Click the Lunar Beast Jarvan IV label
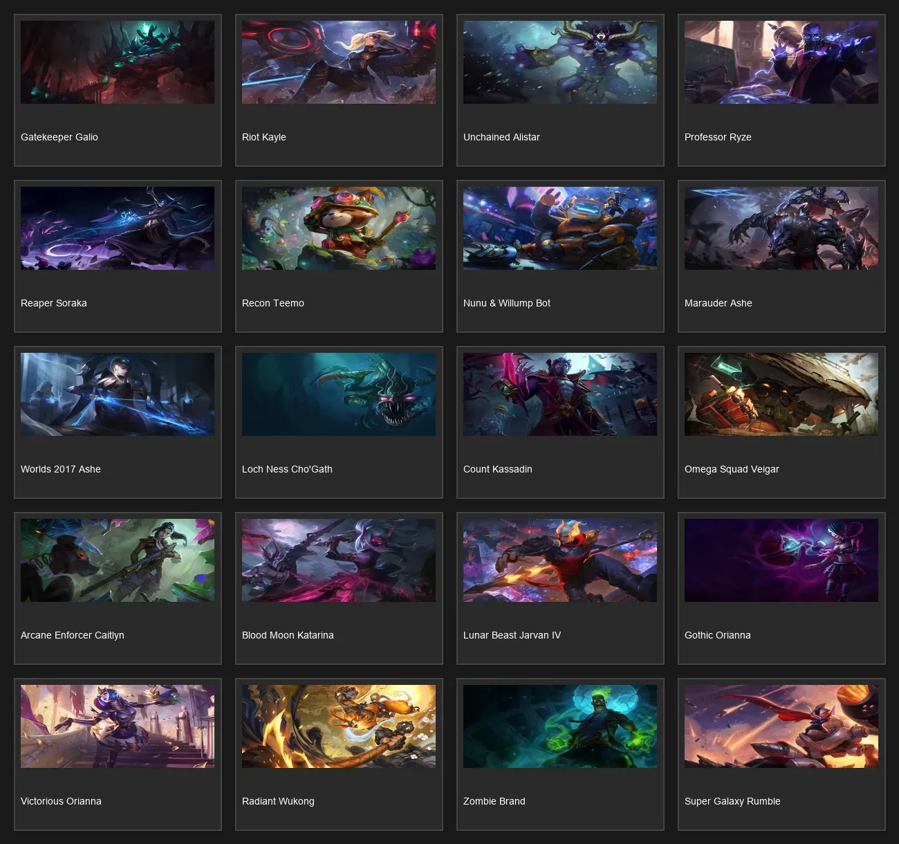Viewport: 899px width, 844px height. [512, 635]
